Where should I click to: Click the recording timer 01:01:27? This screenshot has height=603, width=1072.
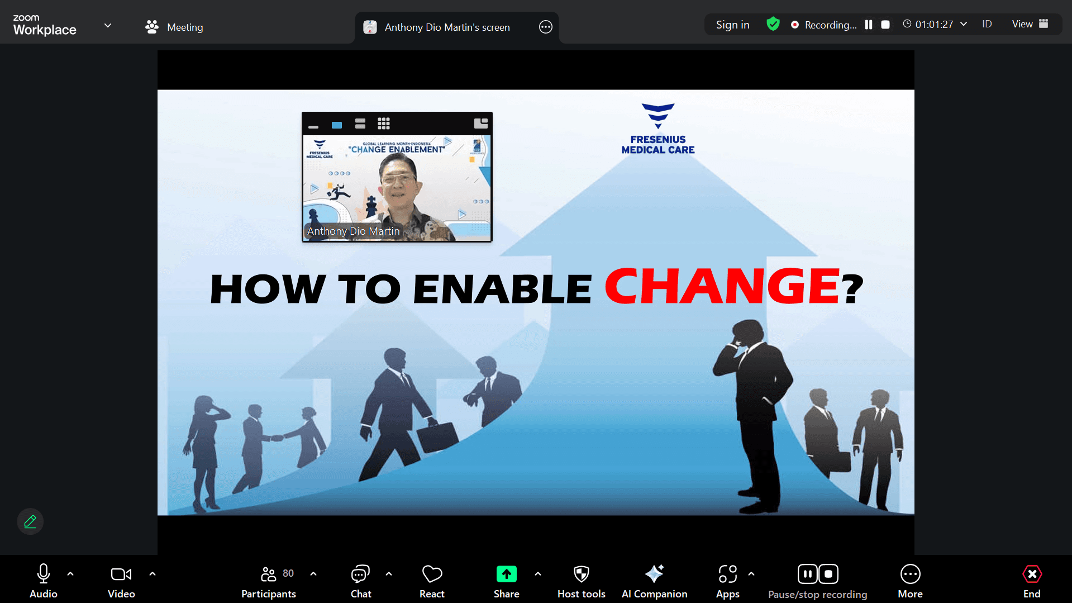point(934,24)
